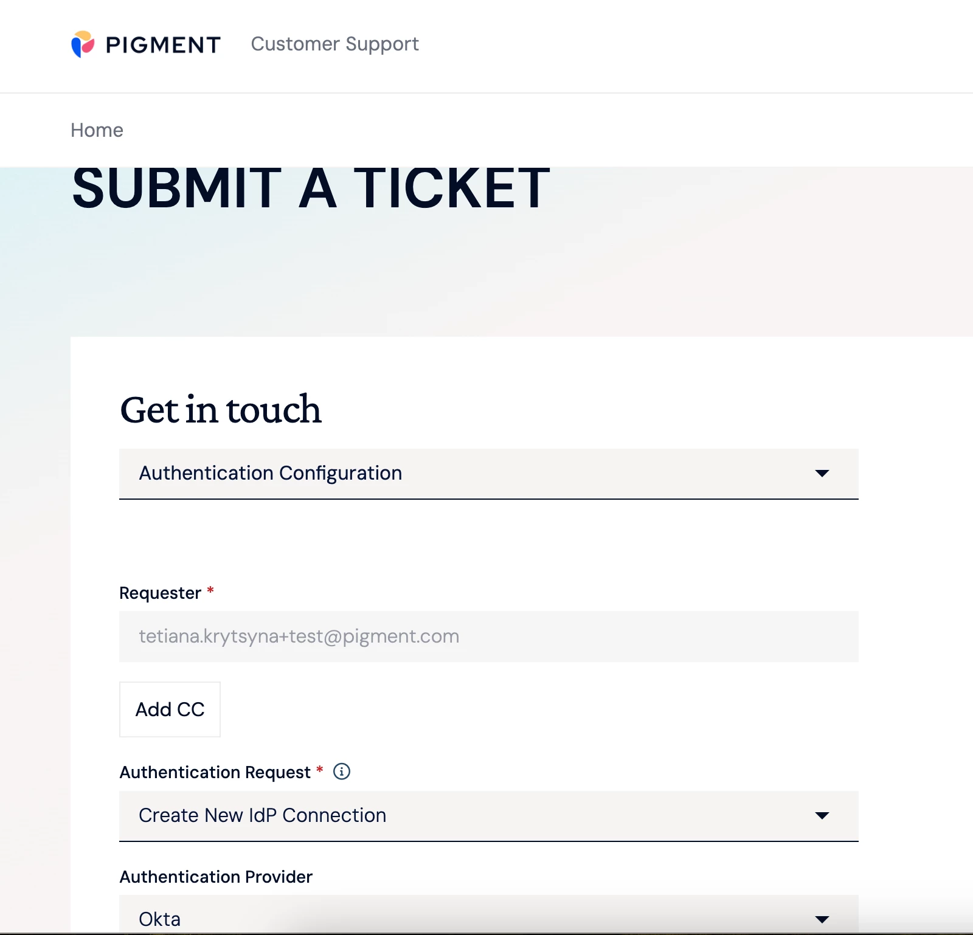
Task: Click the Requester email input field
Action: pyautogui.click(x=488, y=637)
